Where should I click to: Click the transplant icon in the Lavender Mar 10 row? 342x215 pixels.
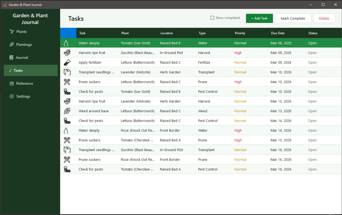point(67,72)
